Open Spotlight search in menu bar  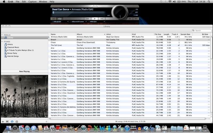[209, 2]
